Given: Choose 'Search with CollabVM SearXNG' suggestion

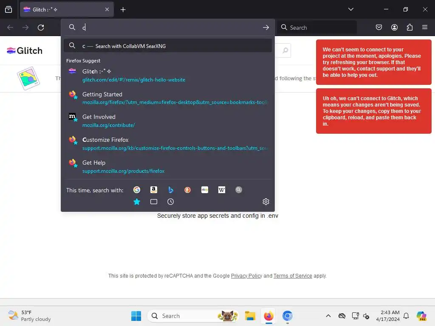Looking at the screenshot, I should coord(167,46).
